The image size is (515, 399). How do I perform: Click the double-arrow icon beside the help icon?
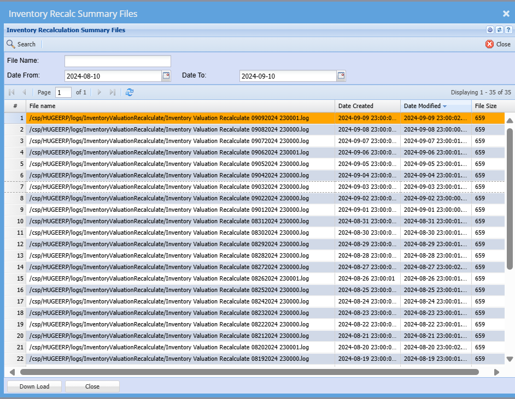point(499,30)
